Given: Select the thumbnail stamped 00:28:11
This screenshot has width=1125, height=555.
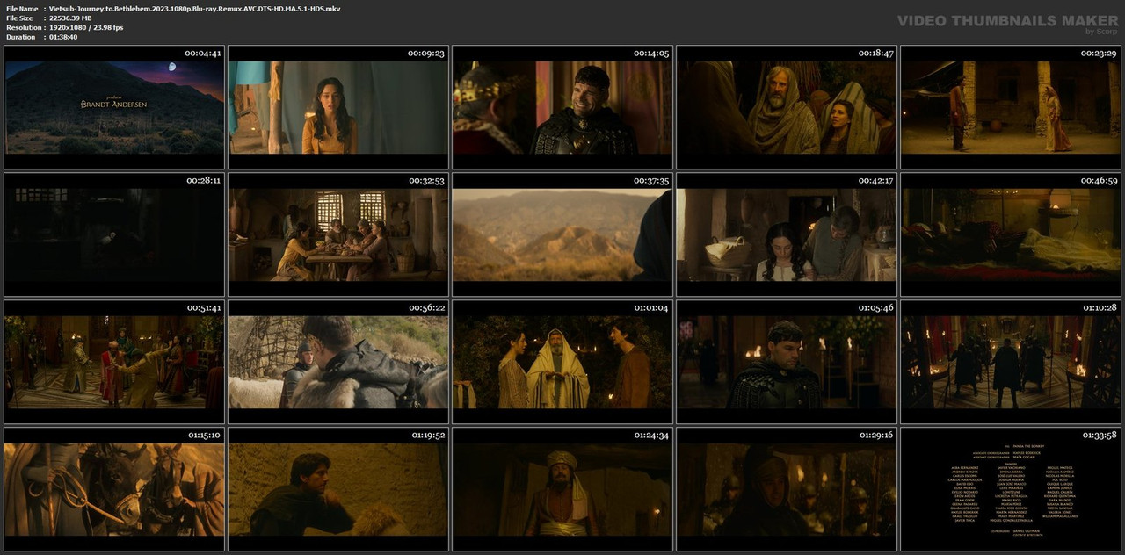Looking at the screenshot, I should point(114,234).
